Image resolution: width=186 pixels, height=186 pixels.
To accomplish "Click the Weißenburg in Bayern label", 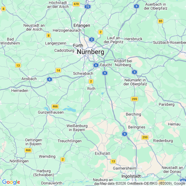I will (x=77, y=128).
